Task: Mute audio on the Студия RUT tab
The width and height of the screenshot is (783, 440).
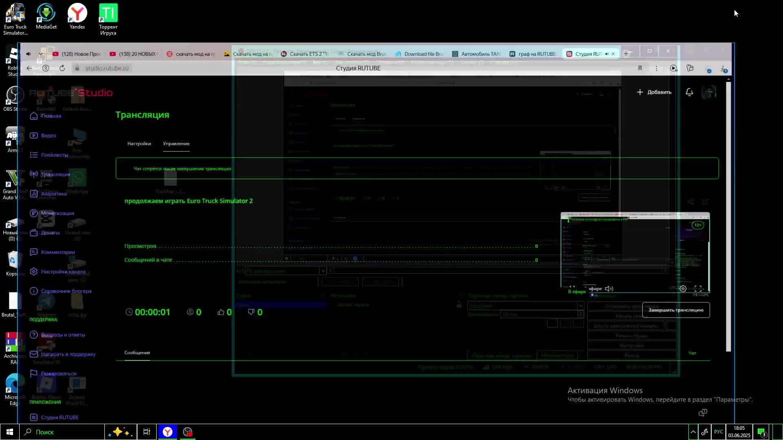Action: click(607, 54)
